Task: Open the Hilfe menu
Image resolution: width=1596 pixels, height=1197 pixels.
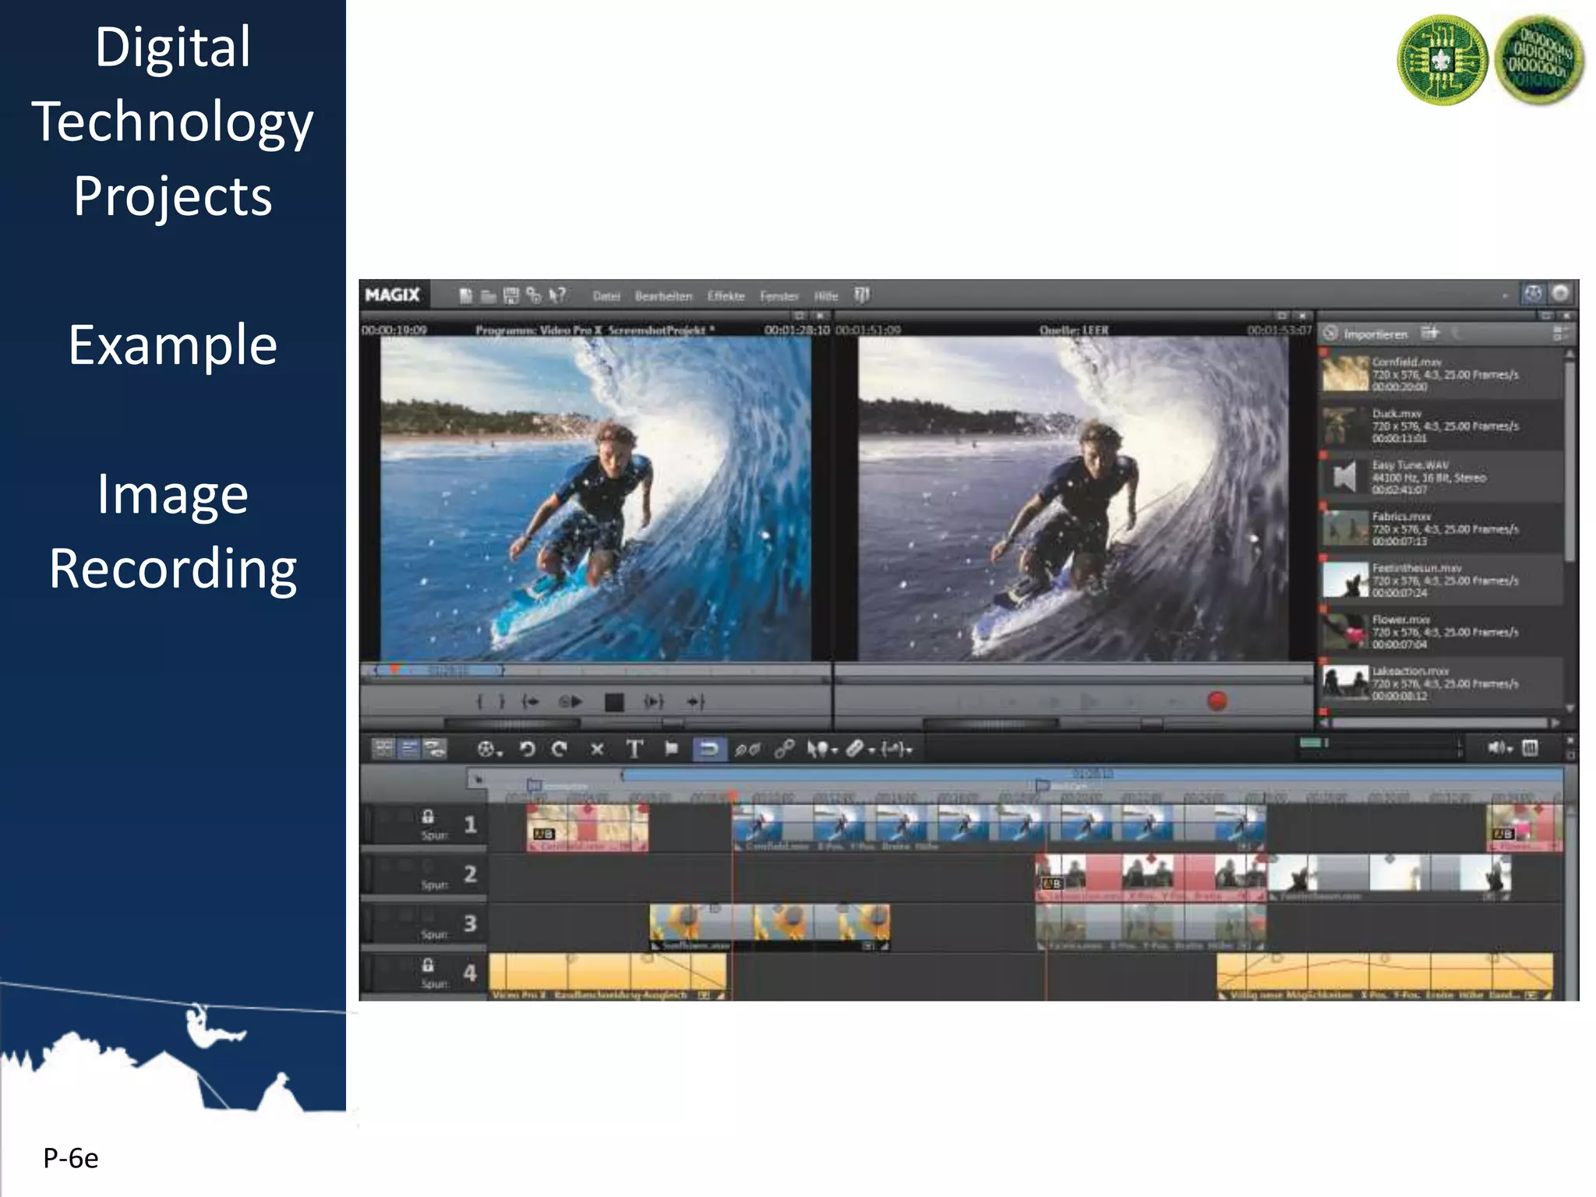Action: (x=826, y=296)
